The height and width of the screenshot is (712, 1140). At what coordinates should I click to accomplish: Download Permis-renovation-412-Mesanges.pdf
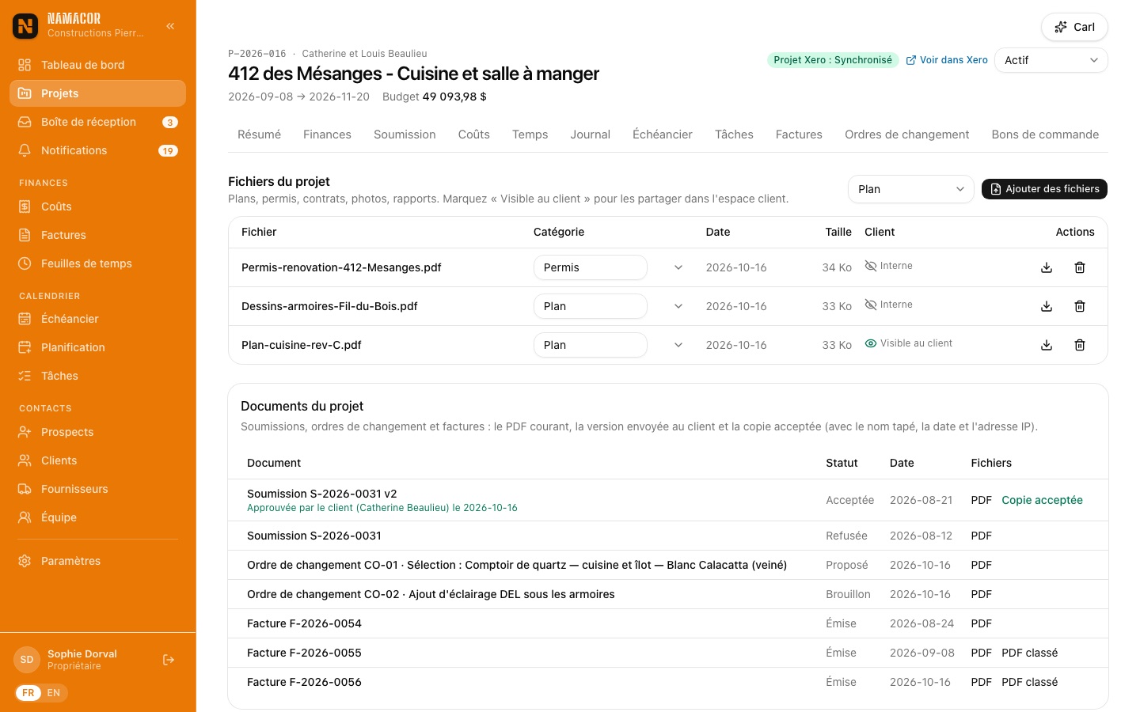[1047, 267]
